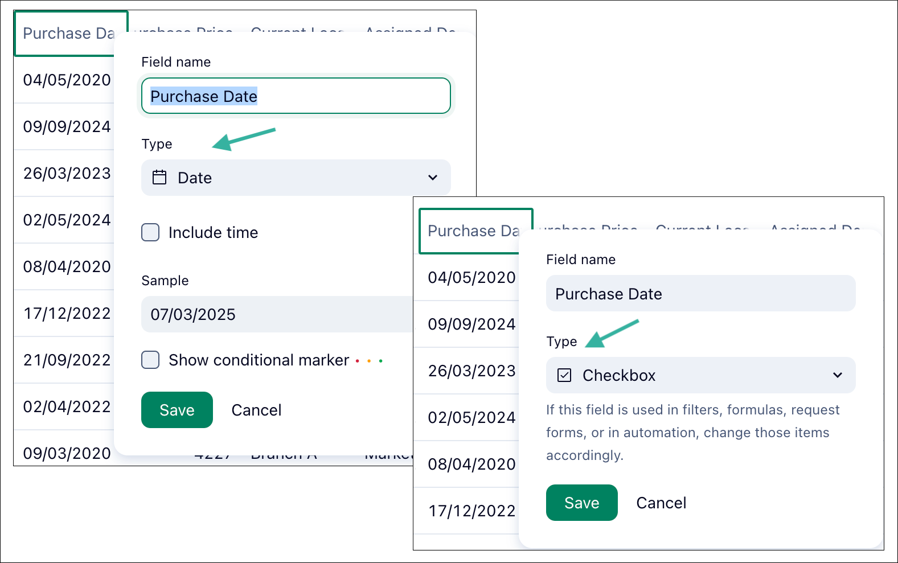This screenshot has width=898, height=563.
Task: Cancel the Checkbox field dialog
Action: click(661, 503)
